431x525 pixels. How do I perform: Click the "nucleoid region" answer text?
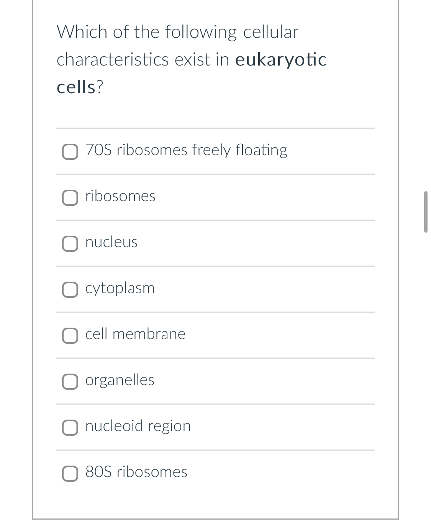pyautogui.click(x=138, y=426)
